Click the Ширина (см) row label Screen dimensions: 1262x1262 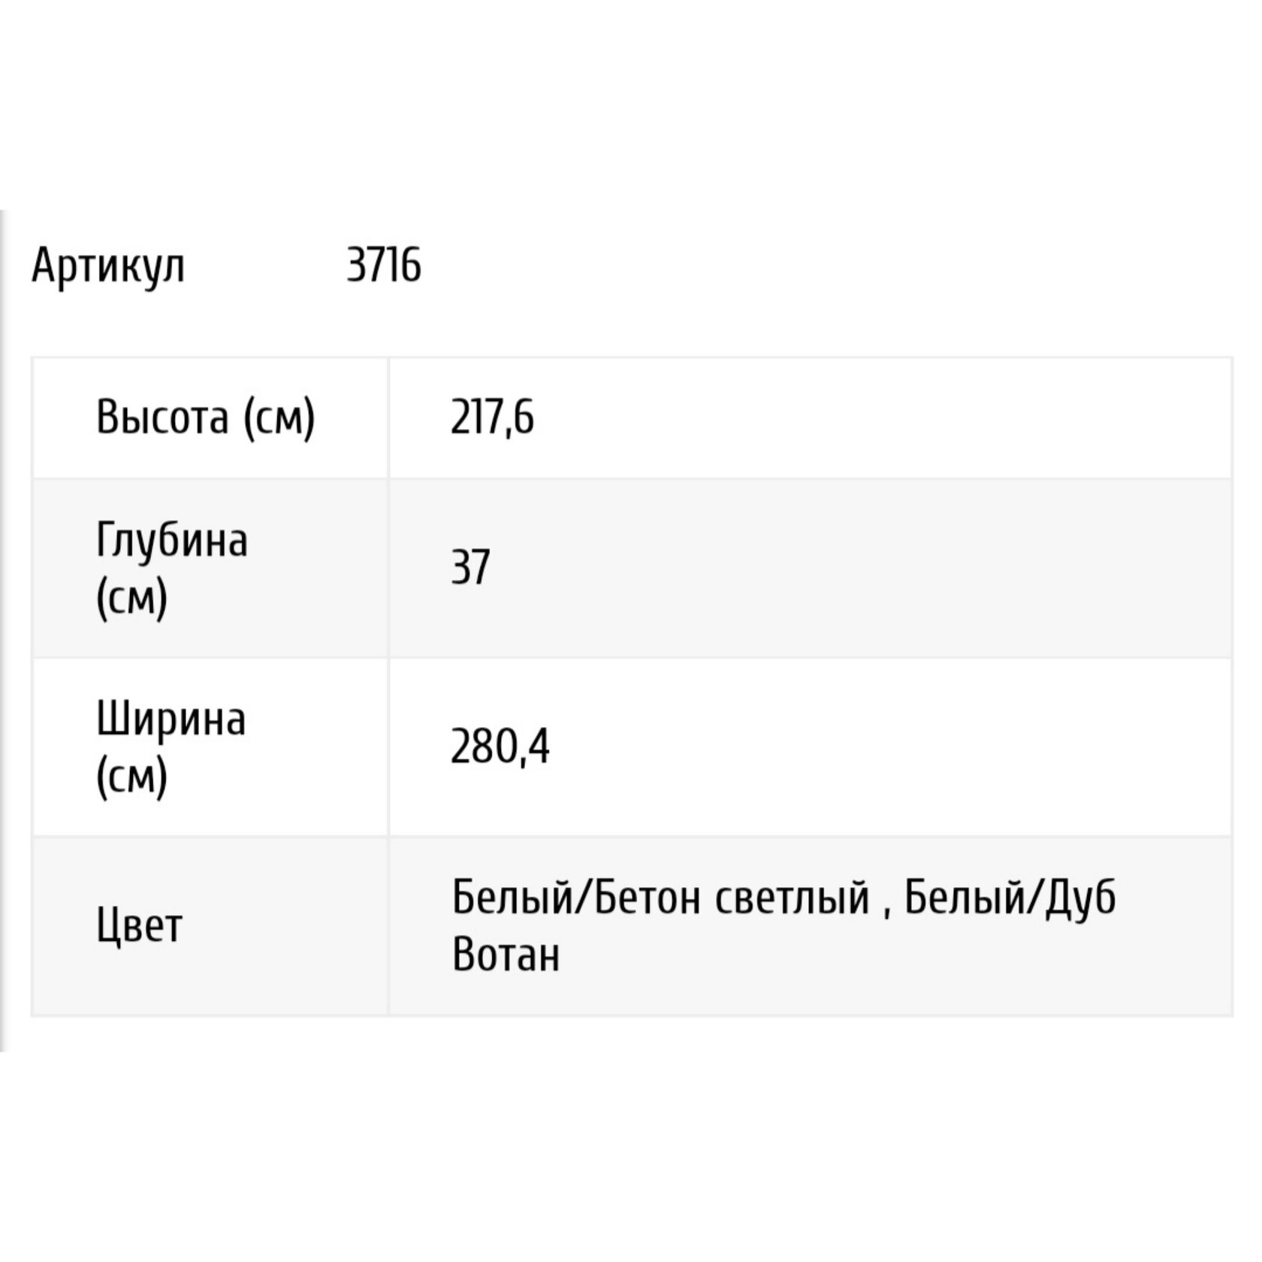coord(171,747)
